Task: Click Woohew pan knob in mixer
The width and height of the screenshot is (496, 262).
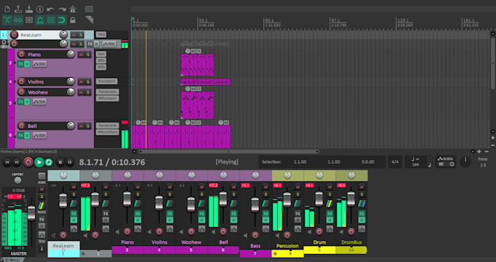Action: (x=191, y=175)
